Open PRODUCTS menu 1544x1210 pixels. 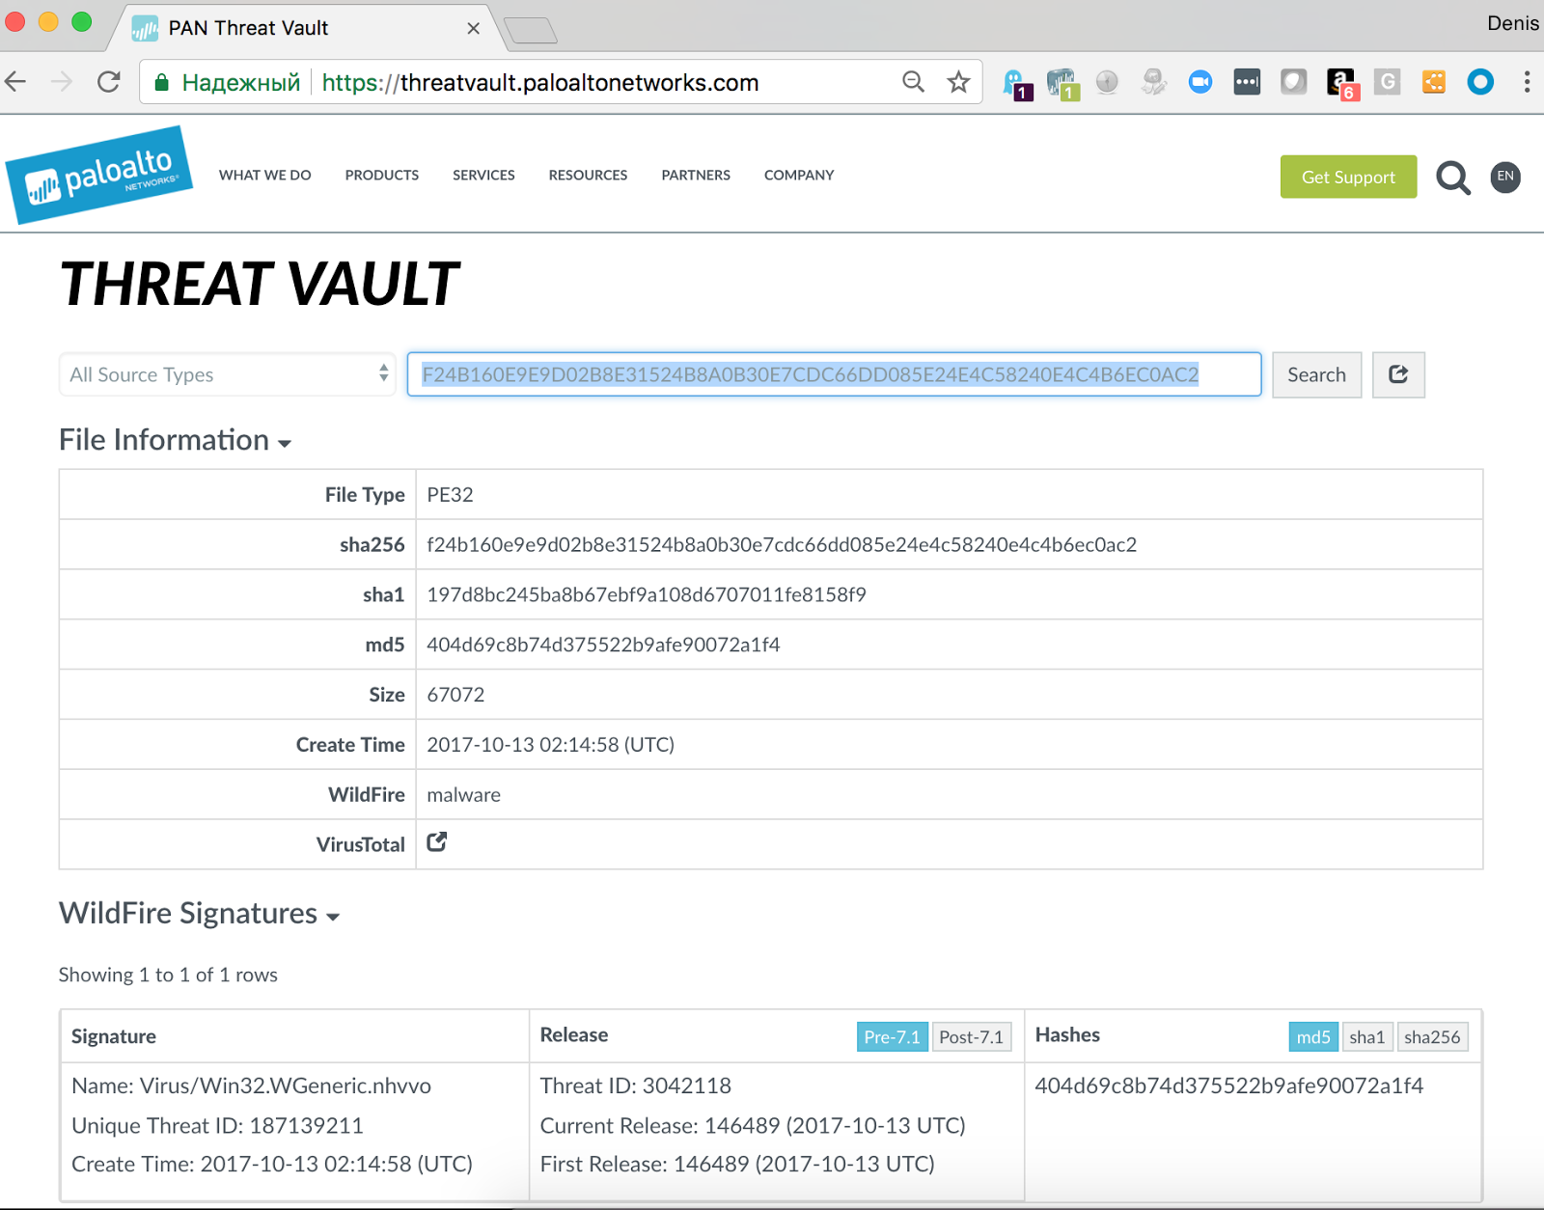tap(382, 176)
